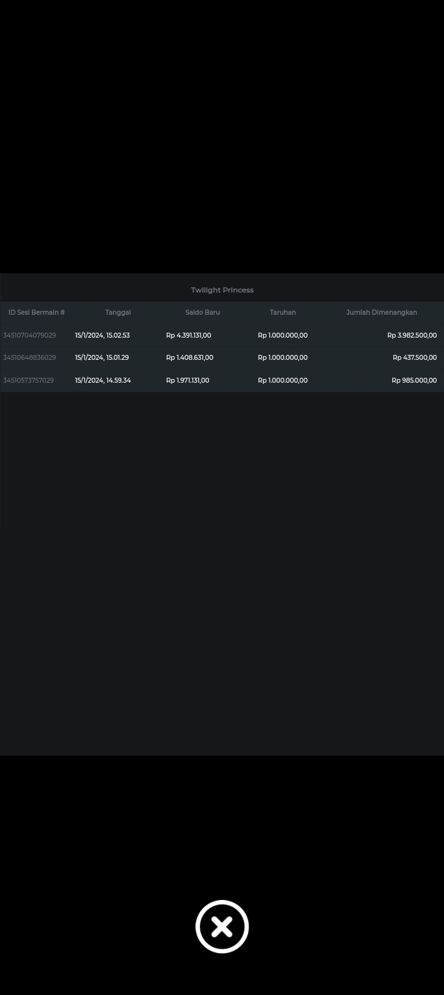
Task: Click the ID Sesi Bermain # column header
Action: tap(36, 312)
